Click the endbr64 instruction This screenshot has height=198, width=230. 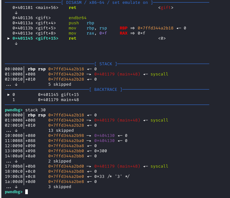(78, 18)
